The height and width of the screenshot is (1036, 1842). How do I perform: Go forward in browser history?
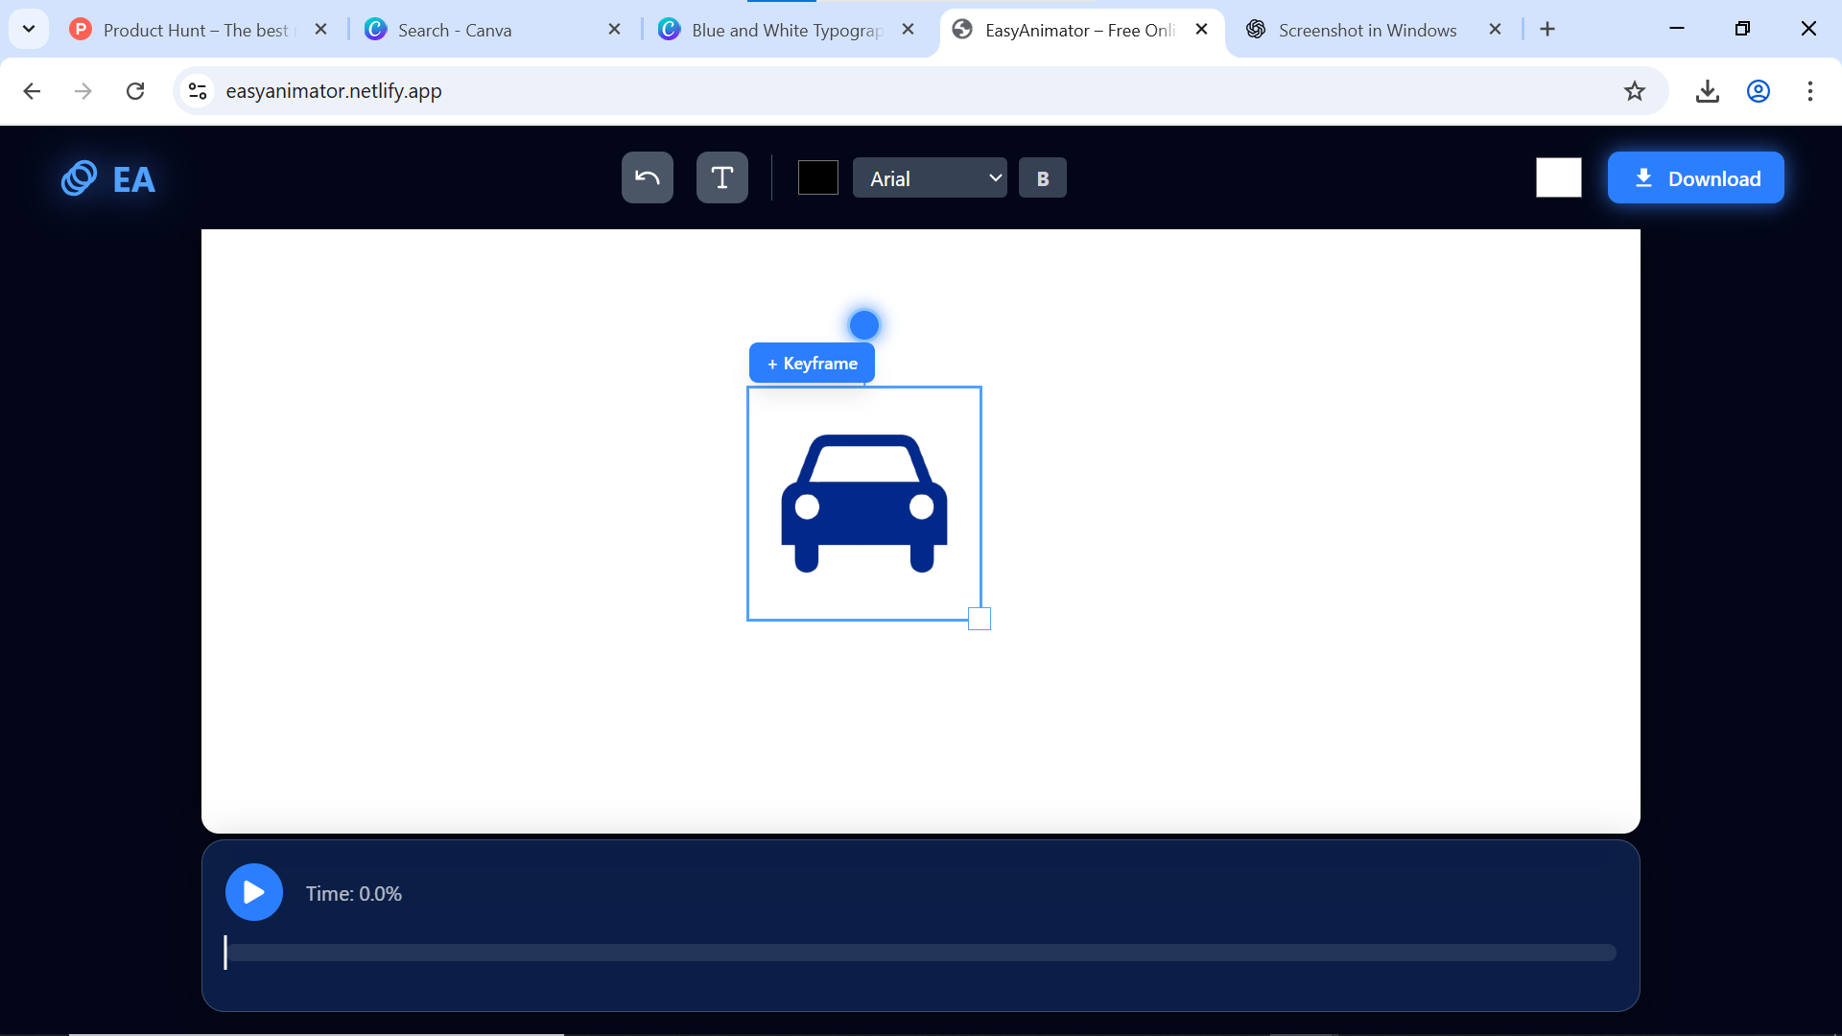83,91
